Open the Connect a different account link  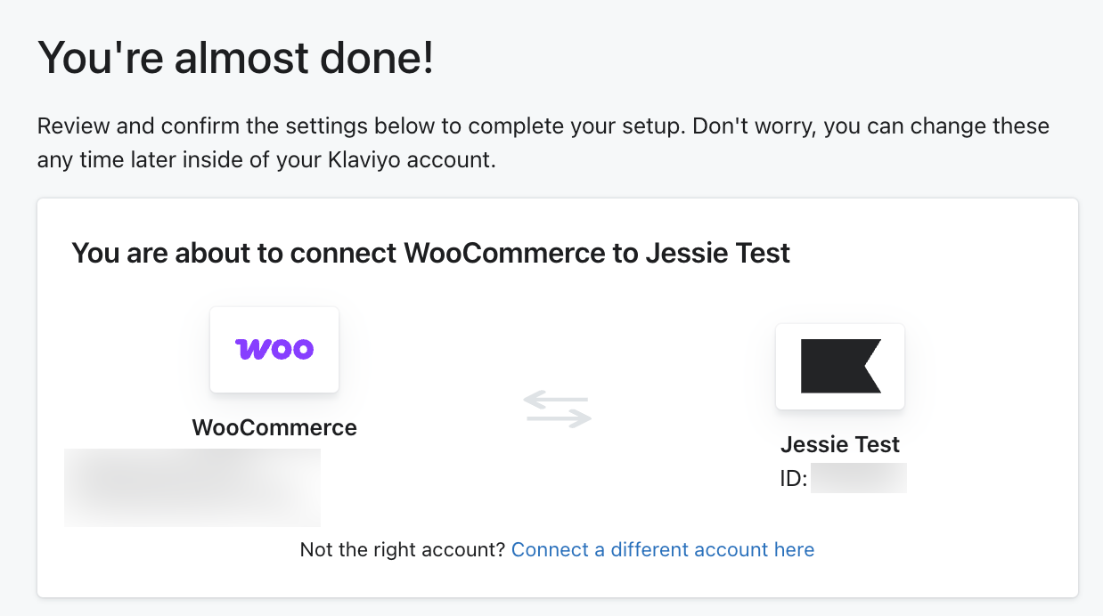[x=662, y=549]
